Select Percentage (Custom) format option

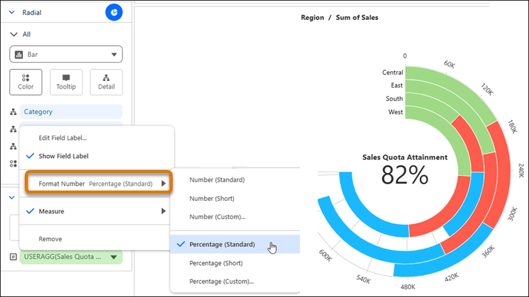pyautogui.click(x=221, y=281)
